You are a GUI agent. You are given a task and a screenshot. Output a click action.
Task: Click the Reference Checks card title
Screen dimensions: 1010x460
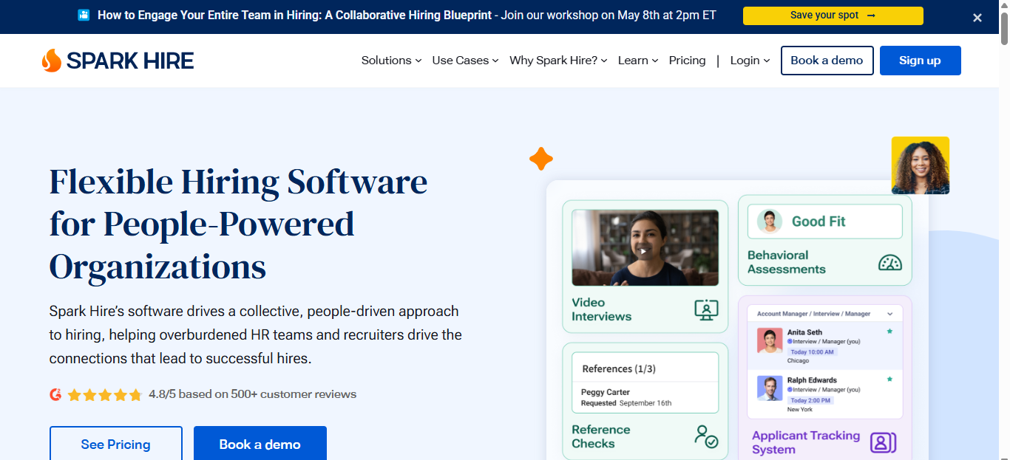coord(600,436)
